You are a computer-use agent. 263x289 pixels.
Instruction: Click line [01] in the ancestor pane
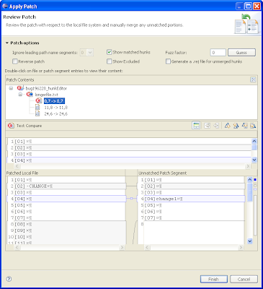coord(129,142)
